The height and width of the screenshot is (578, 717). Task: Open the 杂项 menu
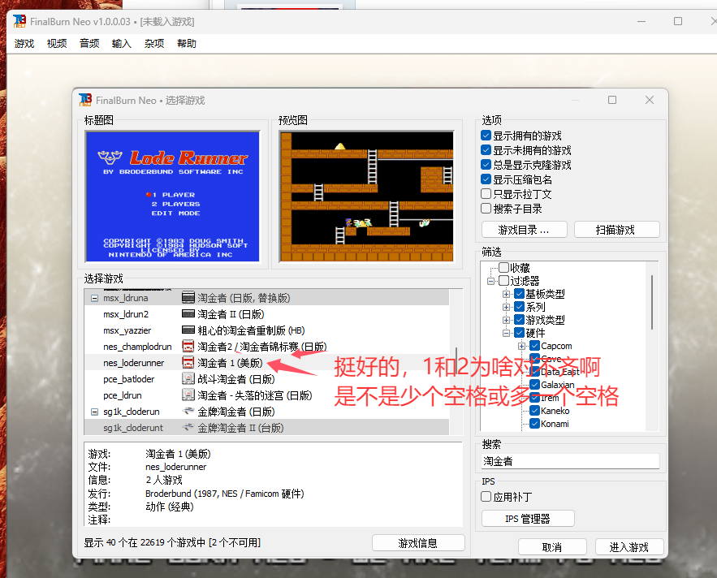tap(154, 44)
